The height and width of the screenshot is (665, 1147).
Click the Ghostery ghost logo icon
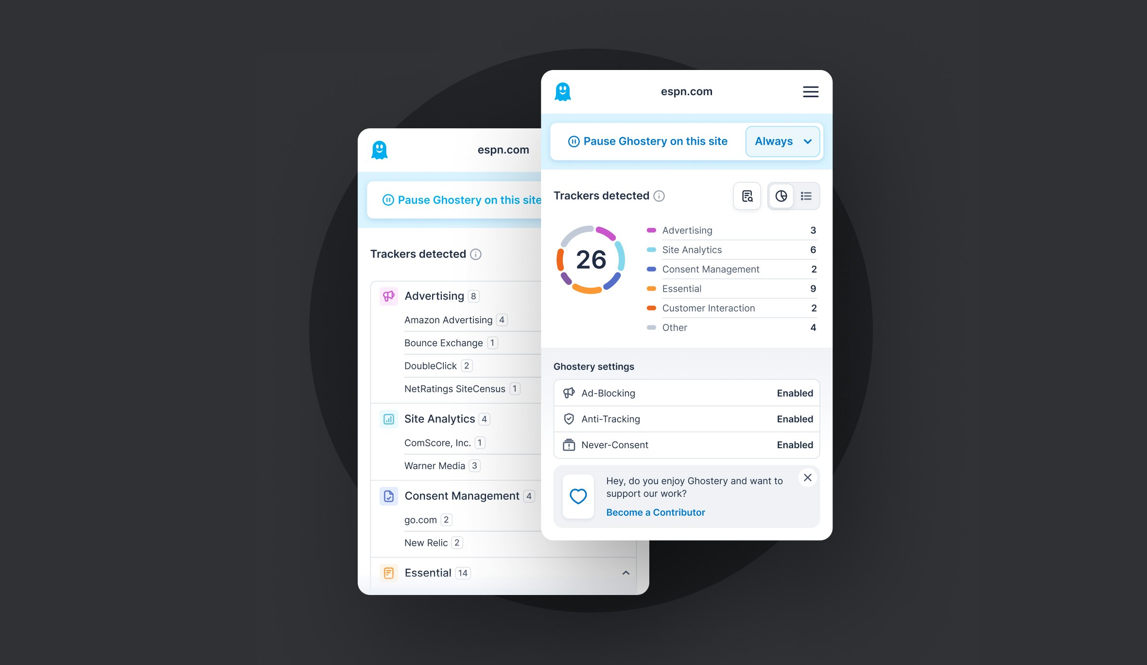pos(563,92)
